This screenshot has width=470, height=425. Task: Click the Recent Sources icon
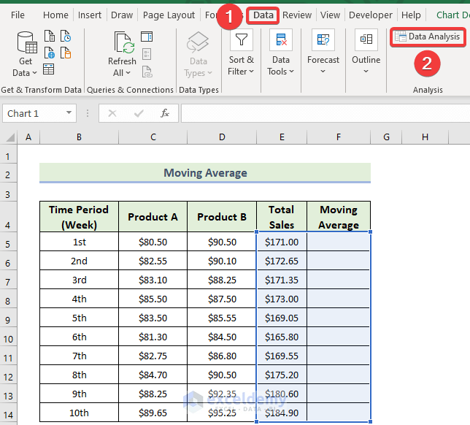coord(66,36)
